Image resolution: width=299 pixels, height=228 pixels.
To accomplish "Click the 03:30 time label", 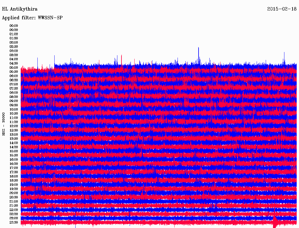I will click(x=14, y=55).
